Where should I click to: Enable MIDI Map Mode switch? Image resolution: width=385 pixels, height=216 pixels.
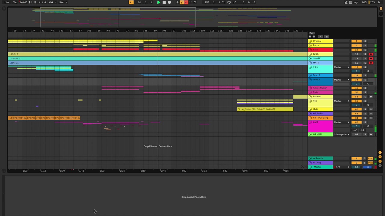(365, 2)
